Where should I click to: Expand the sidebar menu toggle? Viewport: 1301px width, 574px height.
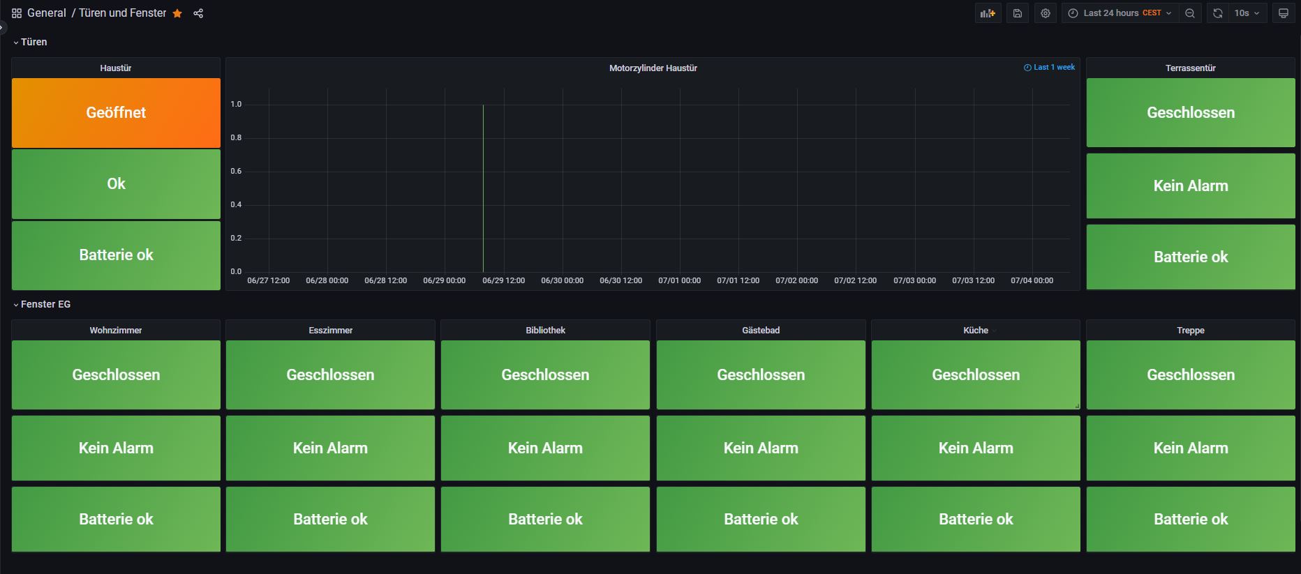[2, 28]
